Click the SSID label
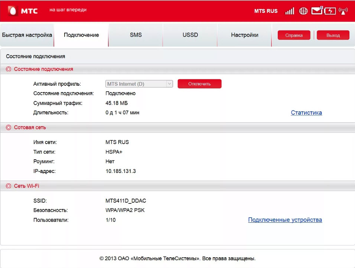This screenshot has width=355, height=268. point(40,201)
